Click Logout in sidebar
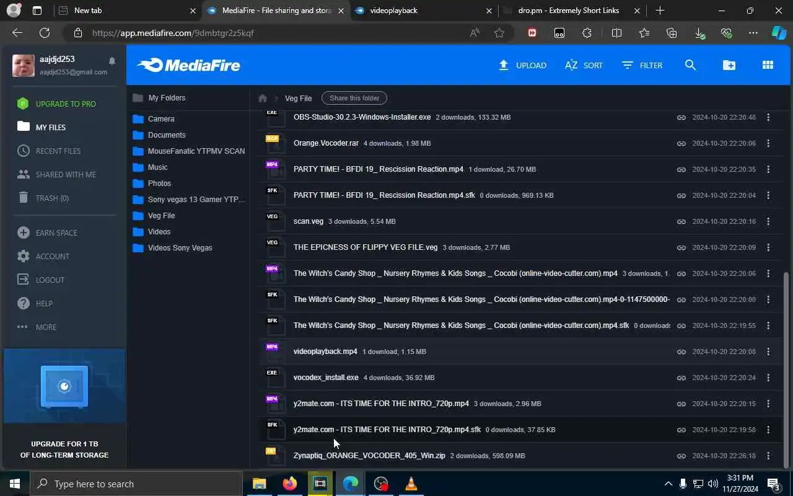793x496 pixels. (x=41, y=280)
